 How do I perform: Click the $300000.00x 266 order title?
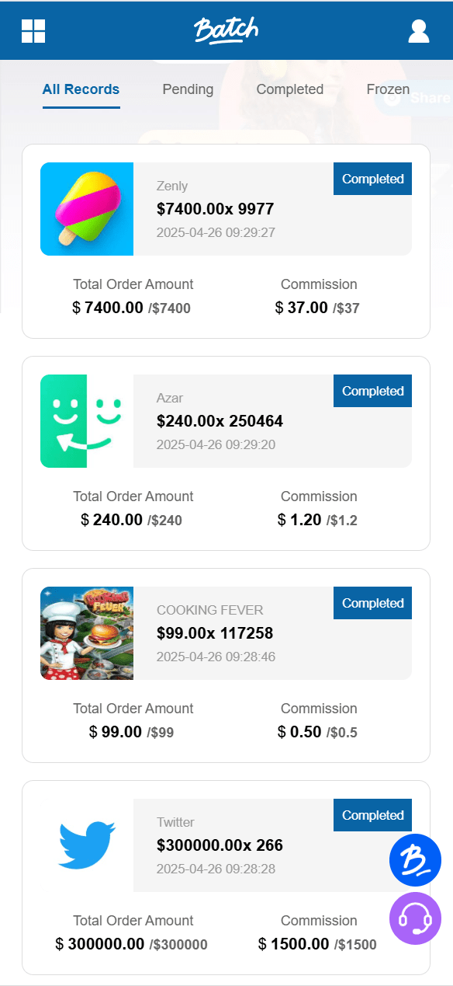click(220, 845)
